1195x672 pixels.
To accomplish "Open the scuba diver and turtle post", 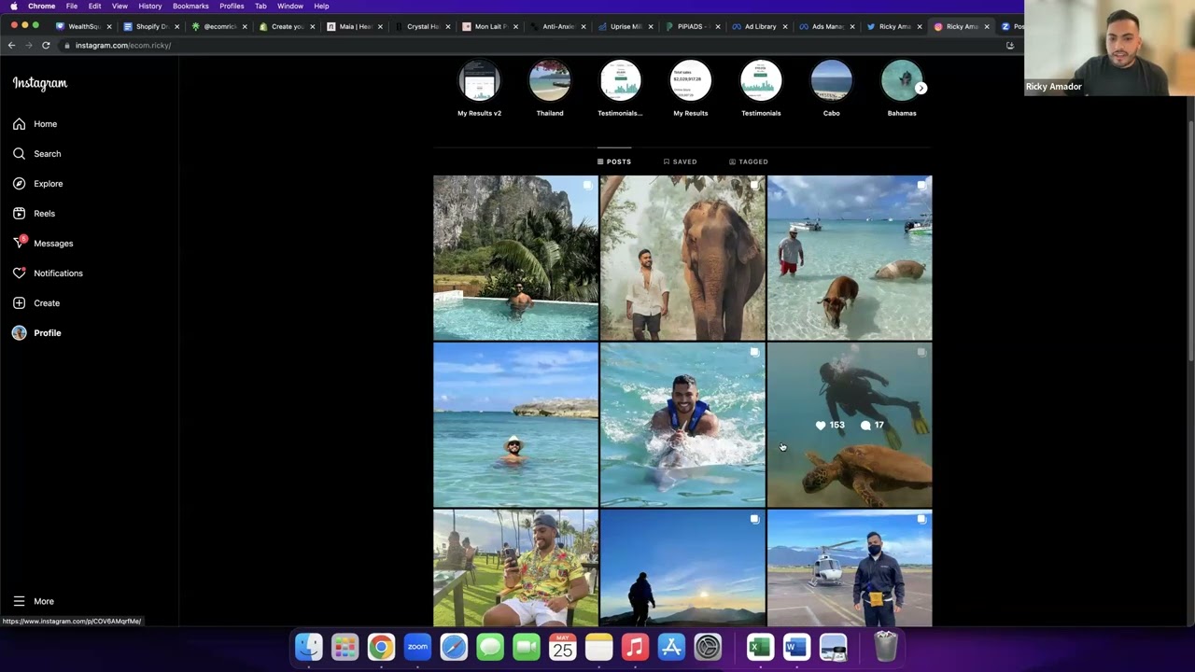I will [850, 425].
